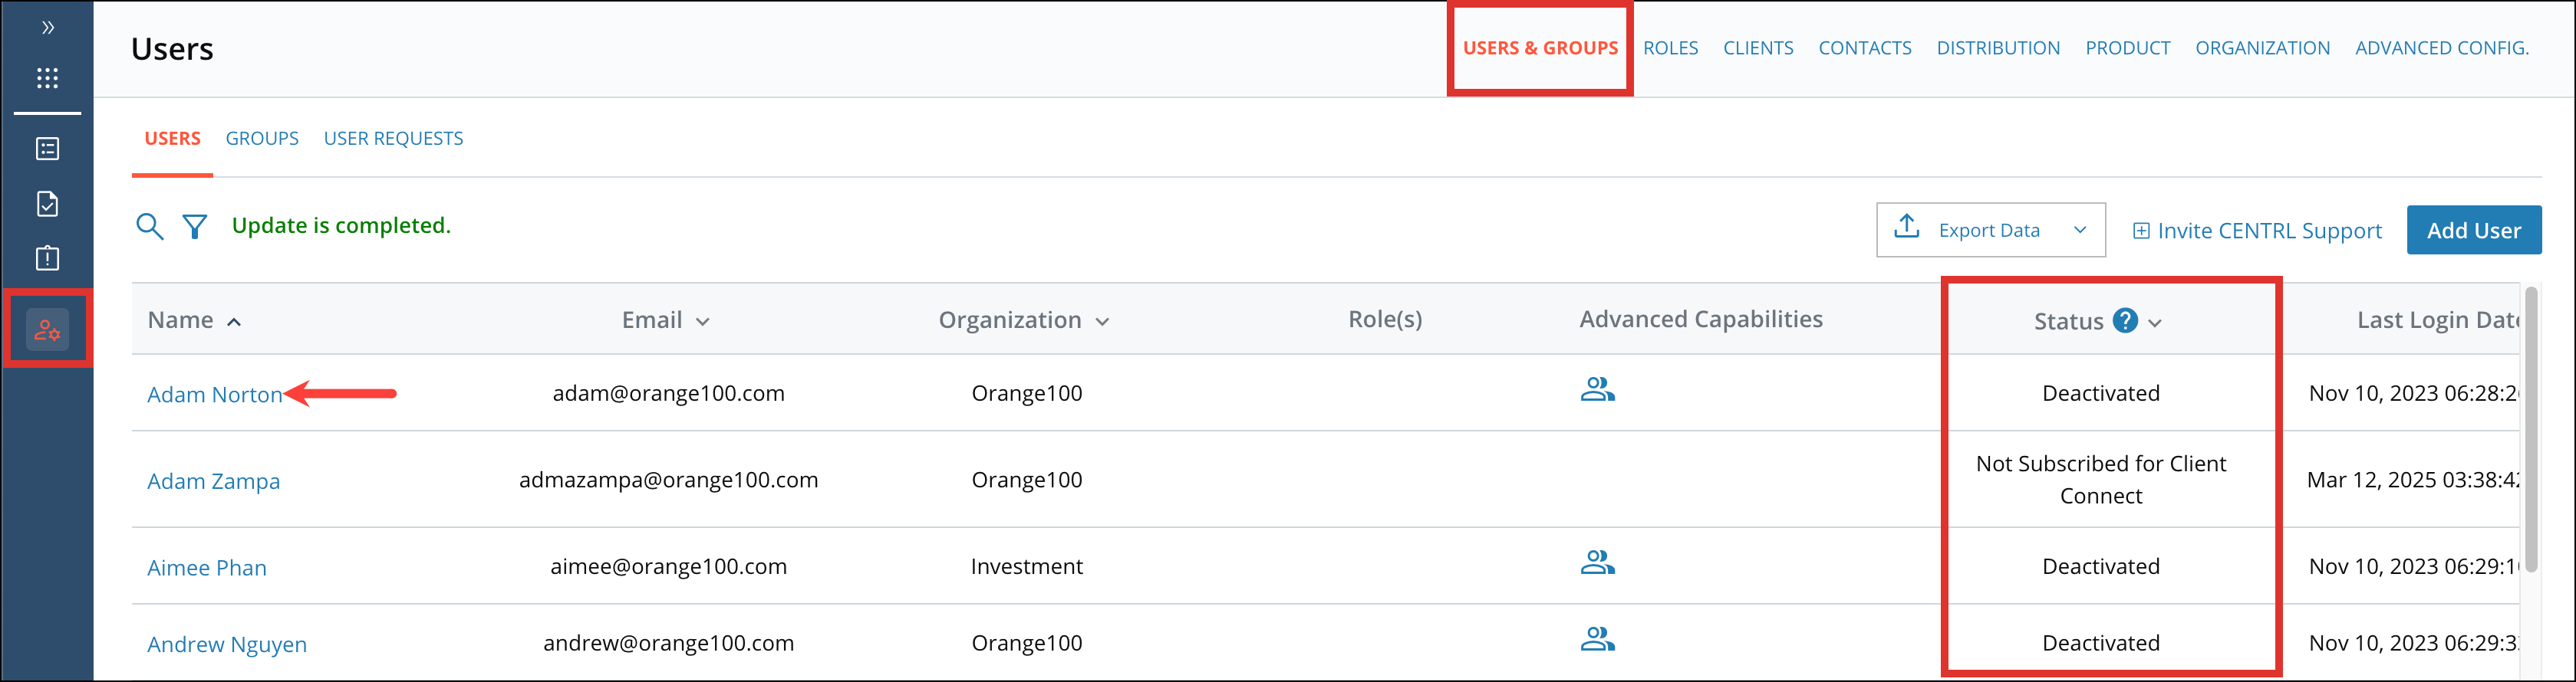Switch to the Organization tab
Viewport: 2576px width, 682px height.
pos(2262,48)
